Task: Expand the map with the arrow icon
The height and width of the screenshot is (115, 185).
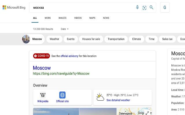Action: coord(147,113)
